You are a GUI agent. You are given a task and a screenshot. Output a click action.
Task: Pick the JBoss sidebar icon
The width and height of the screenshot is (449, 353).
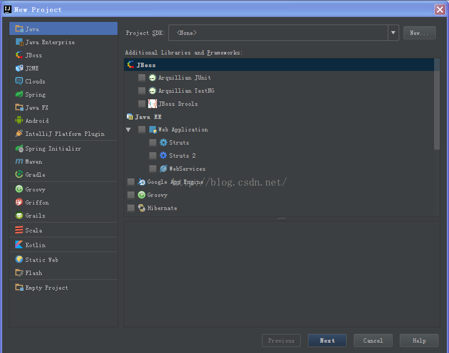click(x=19, y=55)
